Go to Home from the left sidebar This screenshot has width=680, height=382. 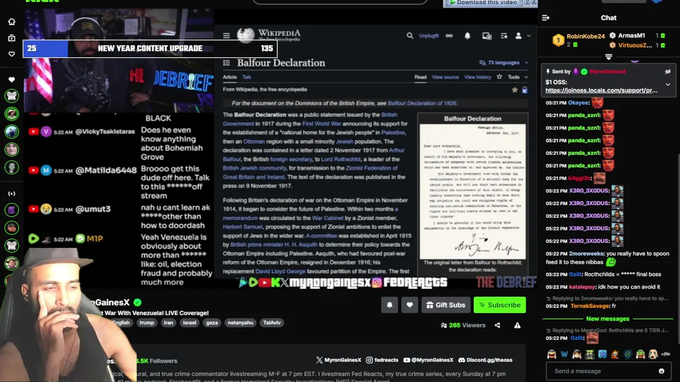12,22
